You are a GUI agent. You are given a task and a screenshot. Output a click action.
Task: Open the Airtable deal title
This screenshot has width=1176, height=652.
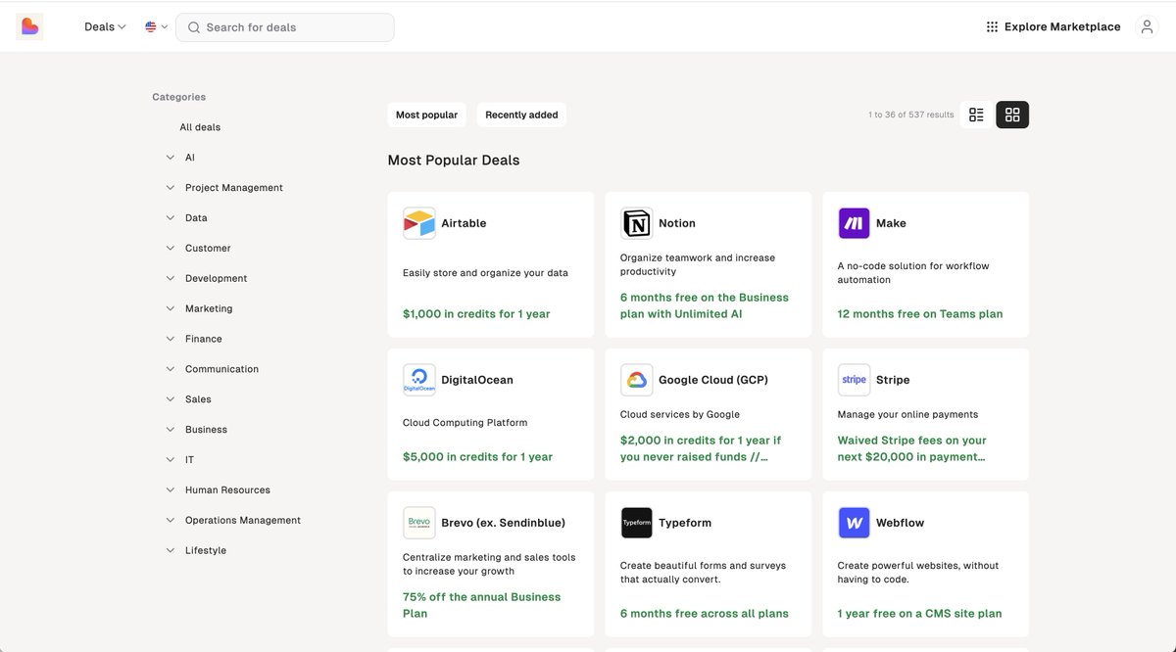[x=464, y=223]
